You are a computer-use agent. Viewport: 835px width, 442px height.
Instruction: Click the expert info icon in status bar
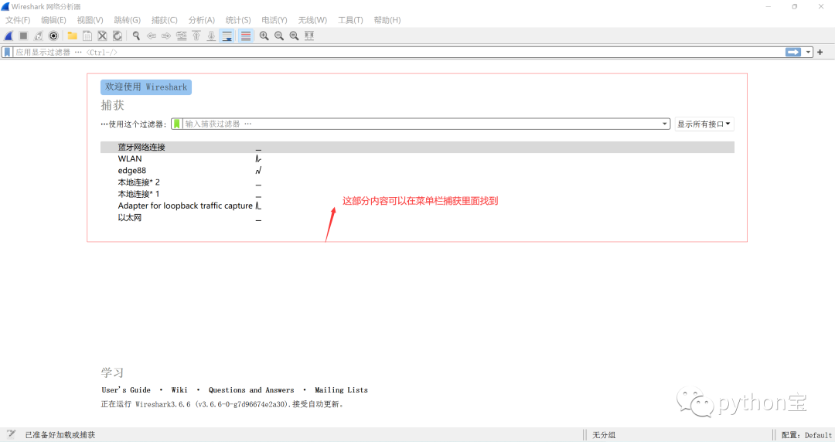coord(11,434)
